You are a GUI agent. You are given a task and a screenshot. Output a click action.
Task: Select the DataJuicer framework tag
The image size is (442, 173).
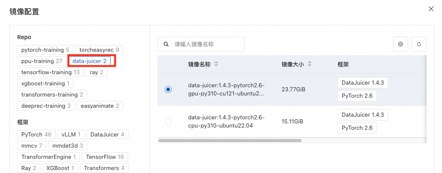[107, 135]
